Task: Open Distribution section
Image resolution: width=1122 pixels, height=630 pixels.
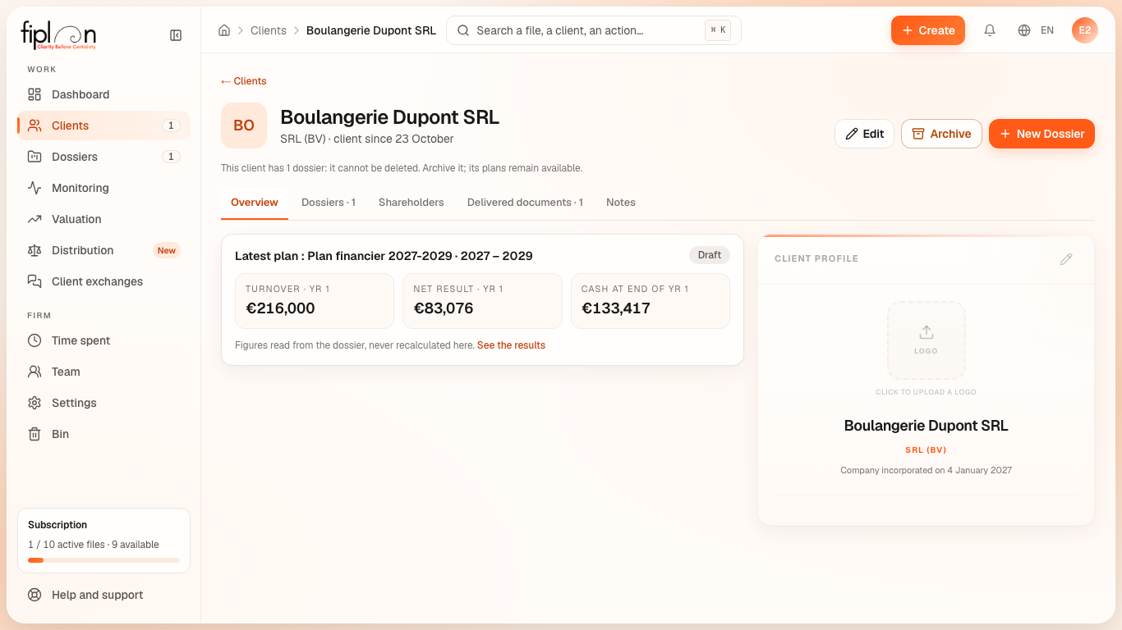Action: pyautogui.click(x=103, y=250)
